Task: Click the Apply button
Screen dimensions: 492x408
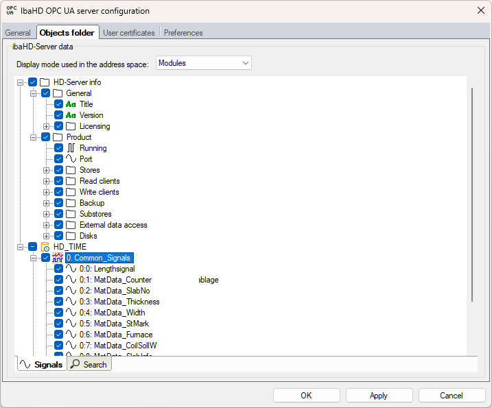Action: 379,396
